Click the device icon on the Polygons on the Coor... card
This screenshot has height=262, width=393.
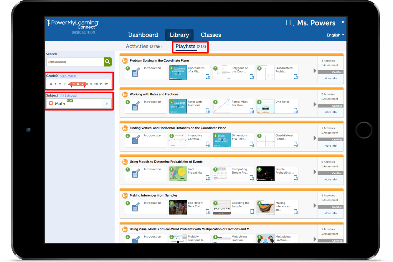[252, 77]
